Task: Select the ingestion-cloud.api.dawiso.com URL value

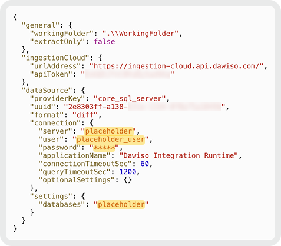Action: [x=176, y=66]
